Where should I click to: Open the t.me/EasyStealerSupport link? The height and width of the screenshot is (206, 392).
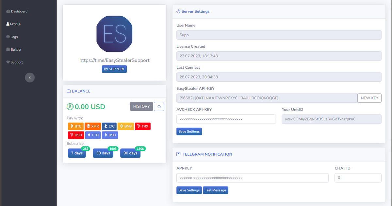coord(114,60)
